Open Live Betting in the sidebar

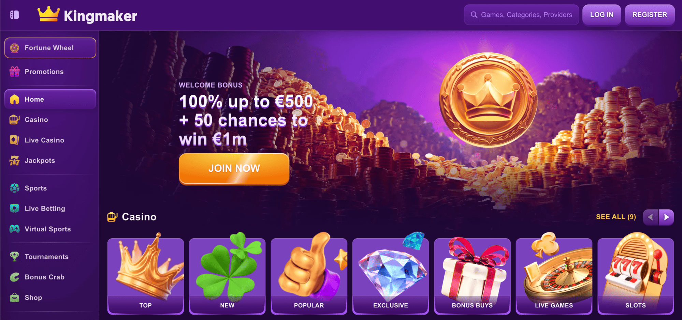(x=50, y=209)
